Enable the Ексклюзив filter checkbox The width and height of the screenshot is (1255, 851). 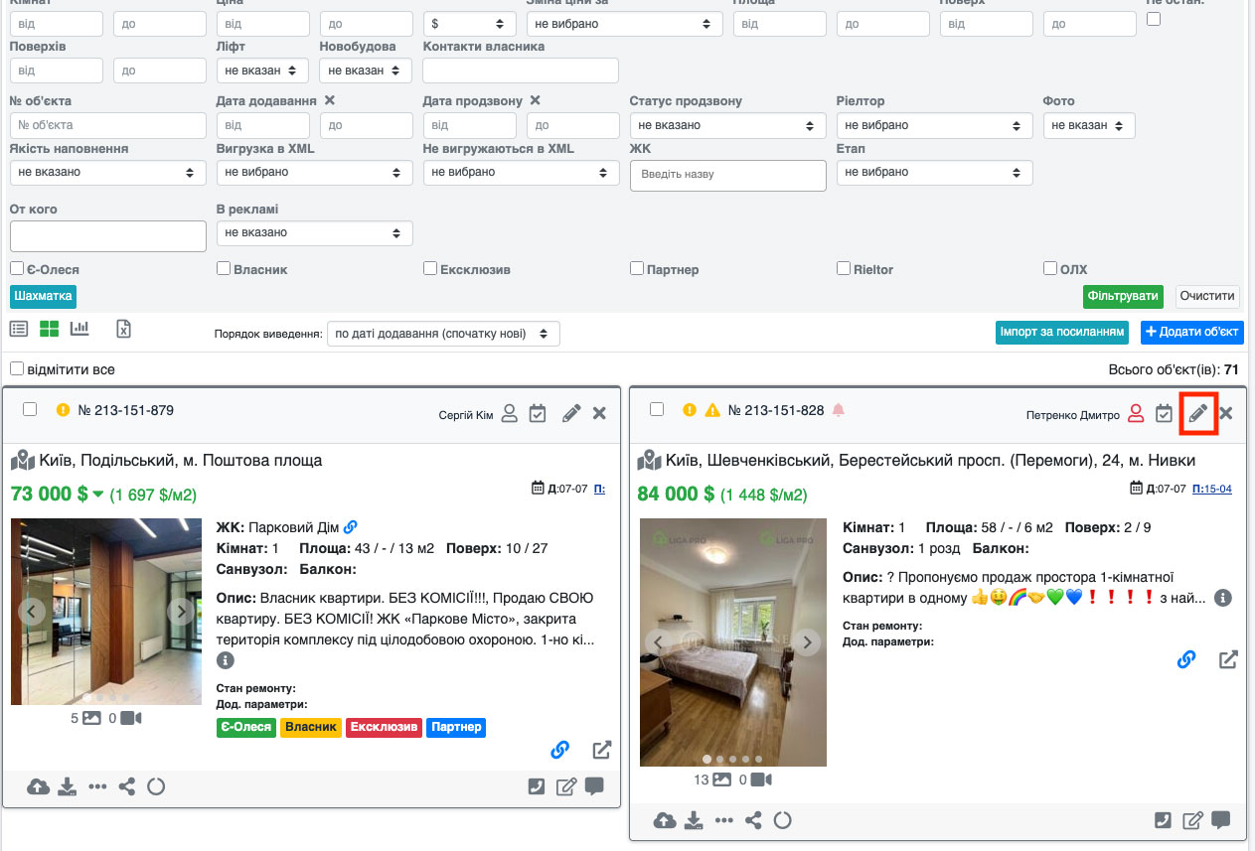coord(430,268)
